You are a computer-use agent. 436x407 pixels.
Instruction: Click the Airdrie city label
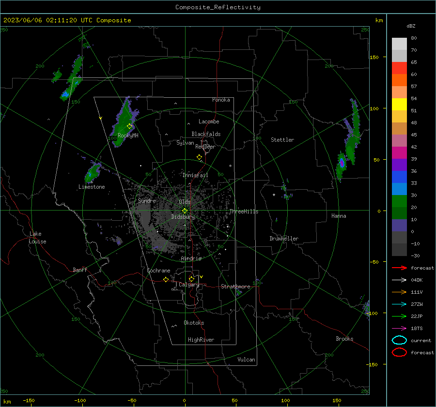pyautogui.click(x=191, y=258)
